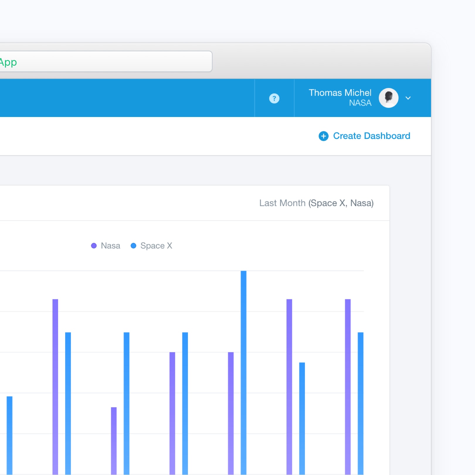
Task: Click the browser address bar
Action: tap(106, 61)
